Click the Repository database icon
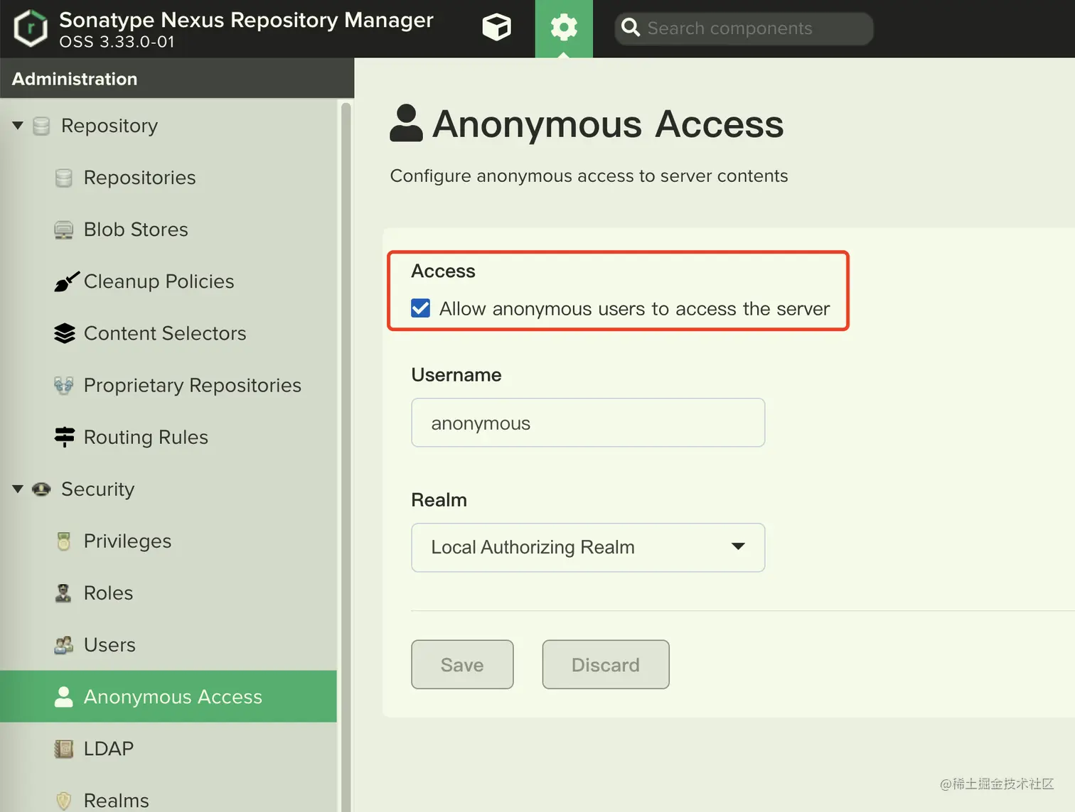Screen dimensions: 1075x812 (41, 126)
